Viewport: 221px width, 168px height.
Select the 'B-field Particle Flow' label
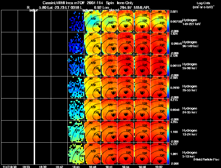(206, 159)
